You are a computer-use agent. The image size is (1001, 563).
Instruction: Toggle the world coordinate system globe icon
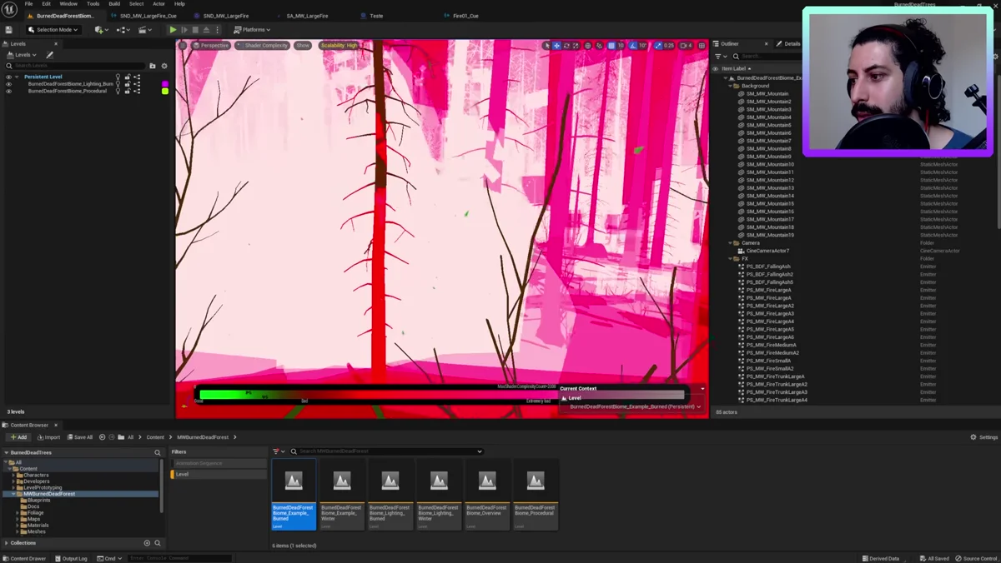(x=588, y=45)
